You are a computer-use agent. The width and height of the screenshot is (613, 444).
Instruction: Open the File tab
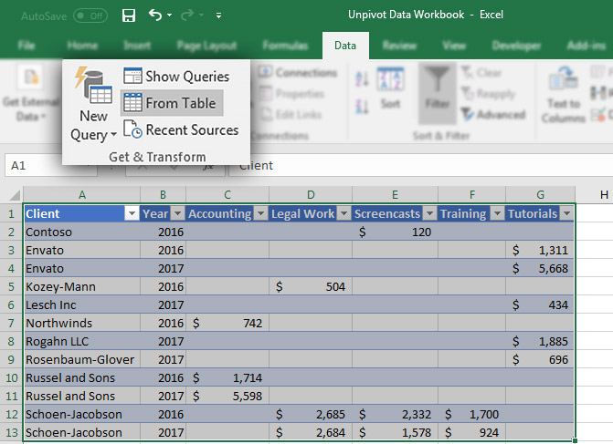pyautogui.click(x=26, y=46)
